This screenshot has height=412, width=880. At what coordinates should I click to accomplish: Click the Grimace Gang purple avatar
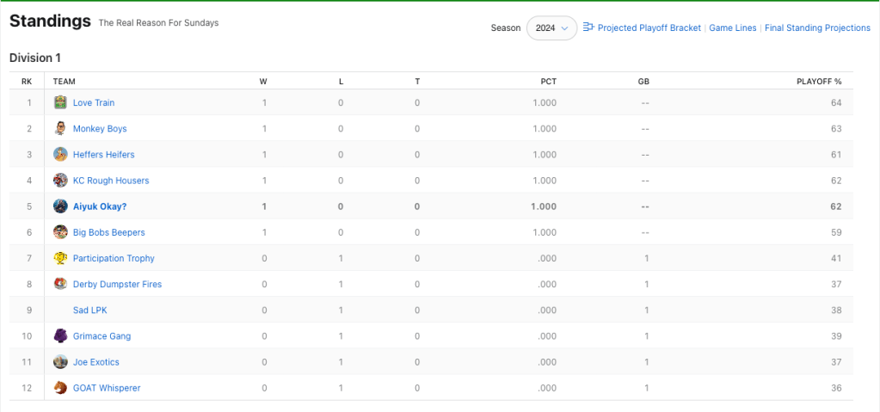(60, 336)
